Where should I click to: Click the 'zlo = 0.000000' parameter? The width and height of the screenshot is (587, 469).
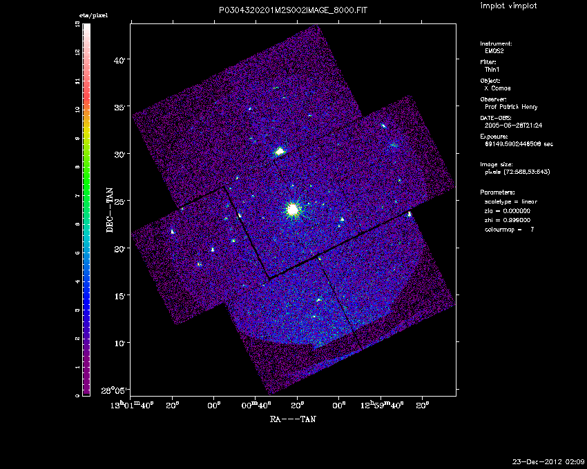tap(508, 211)
